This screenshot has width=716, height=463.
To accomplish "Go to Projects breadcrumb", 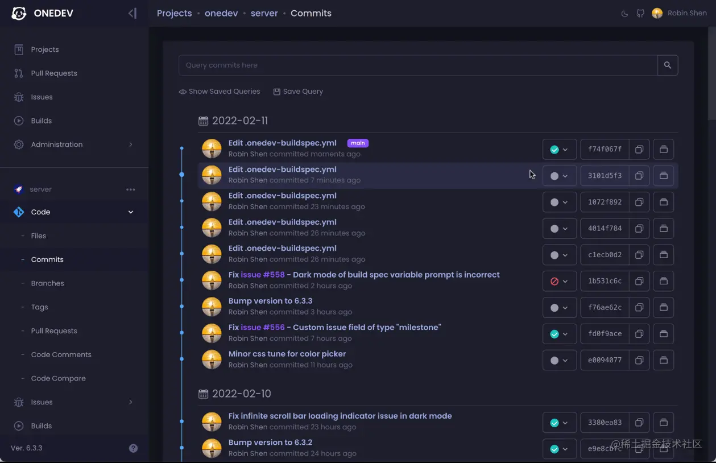I will coord(175,13).
